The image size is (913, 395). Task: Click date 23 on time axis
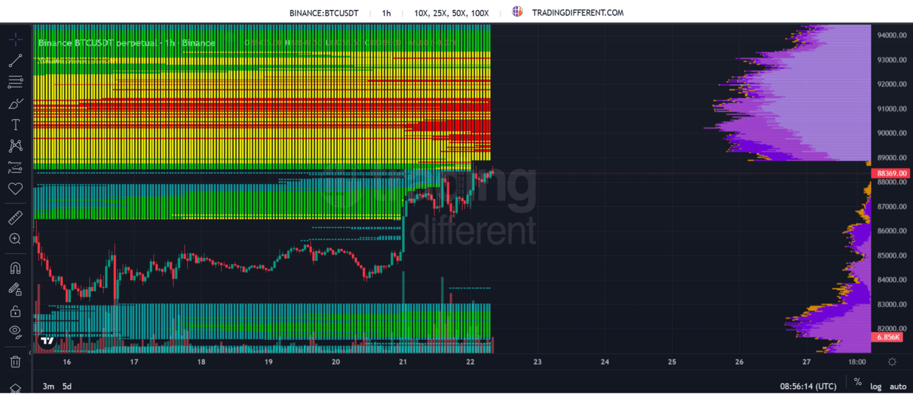click(538, 363)
